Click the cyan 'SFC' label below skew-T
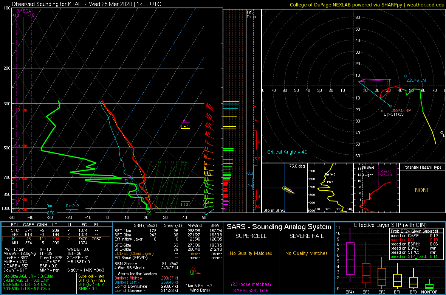Screen dimensions: 446x295 click(51, 213)
